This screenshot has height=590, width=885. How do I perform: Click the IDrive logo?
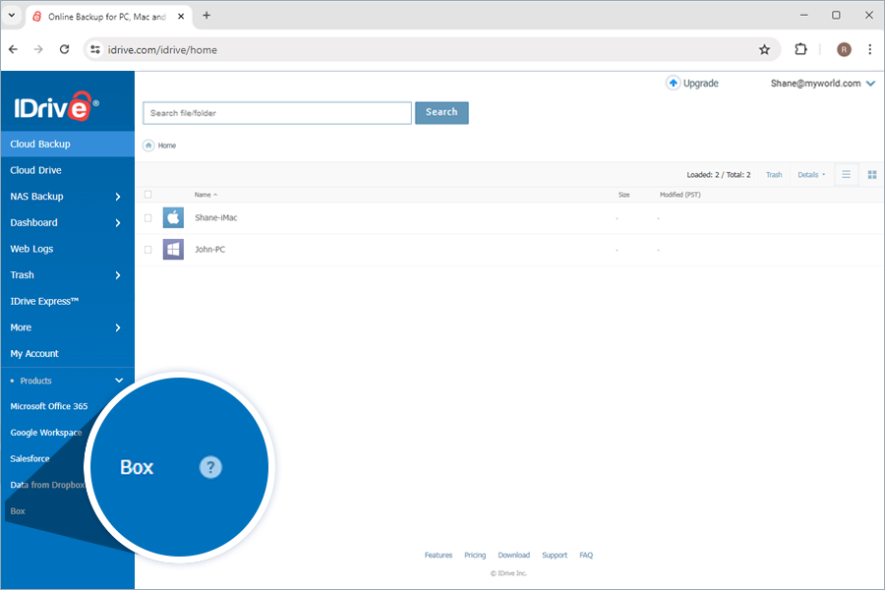[56, 106]
